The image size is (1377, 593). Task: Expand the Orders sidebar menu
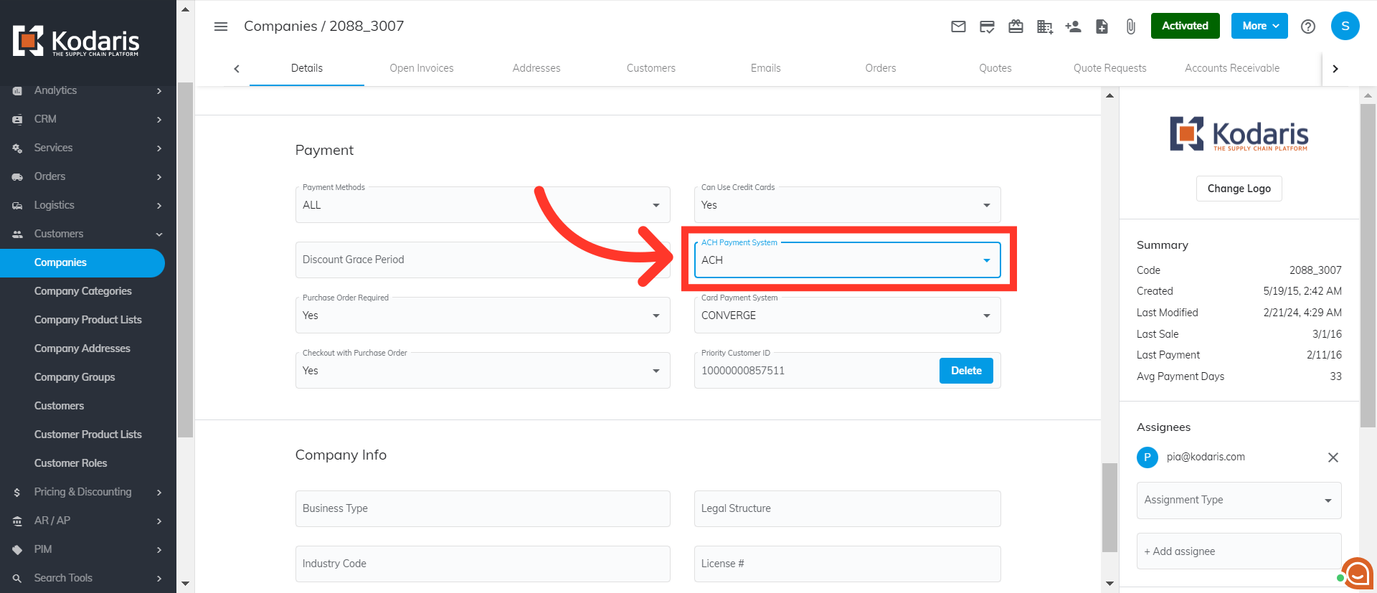pos(87,176)
